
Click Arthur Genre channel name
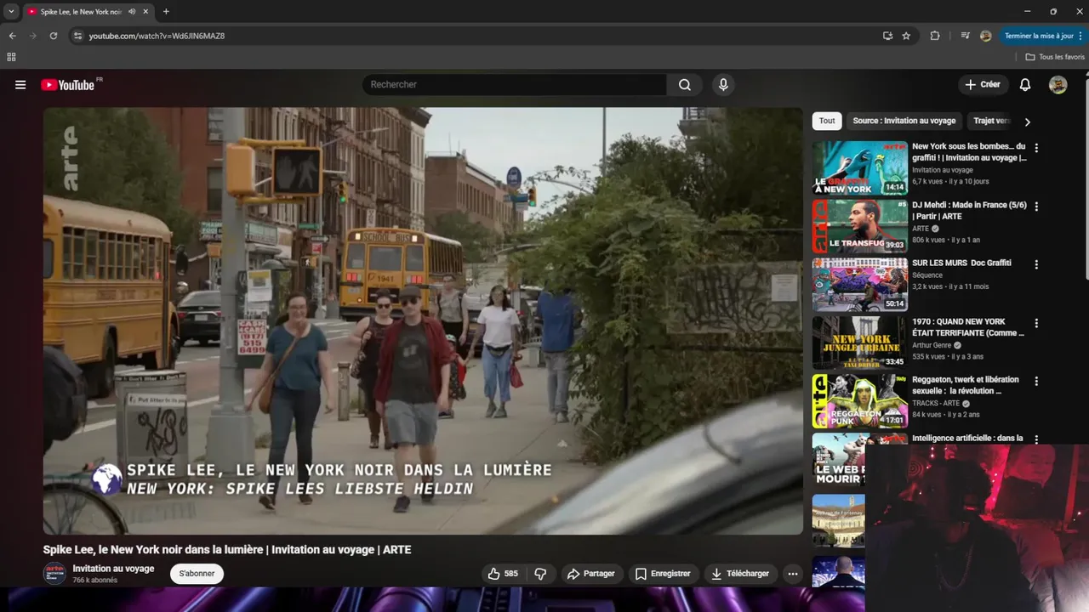pyautogui.click(x=932, y=346)
